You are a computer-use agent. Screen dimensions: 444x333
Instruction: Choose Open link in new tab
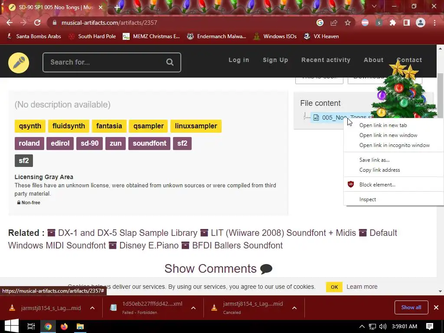(x=394, y=125)
